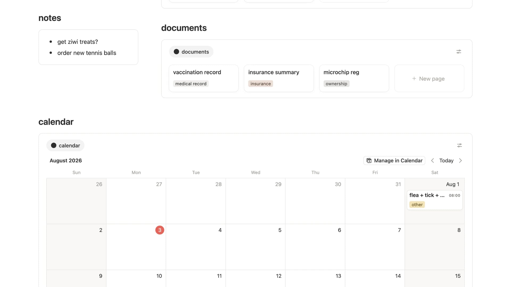Click the calendar icon in Manage in Calendar

[369, 161]
